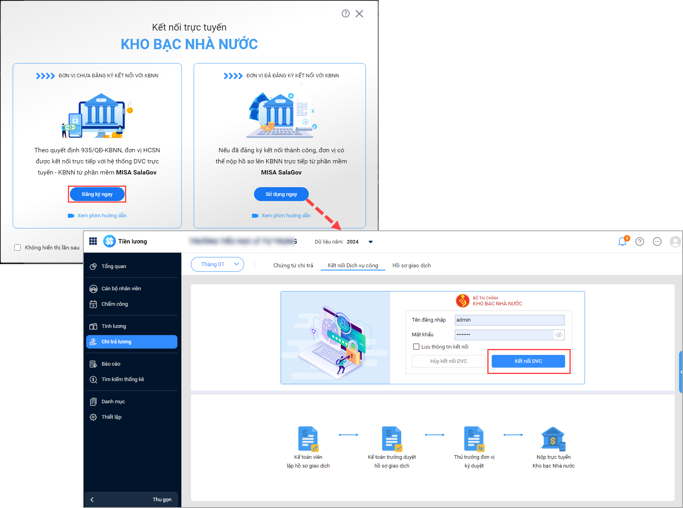Open Tính lương in sidebar
The height and width of the screenshot is (508, 683).
132,326
